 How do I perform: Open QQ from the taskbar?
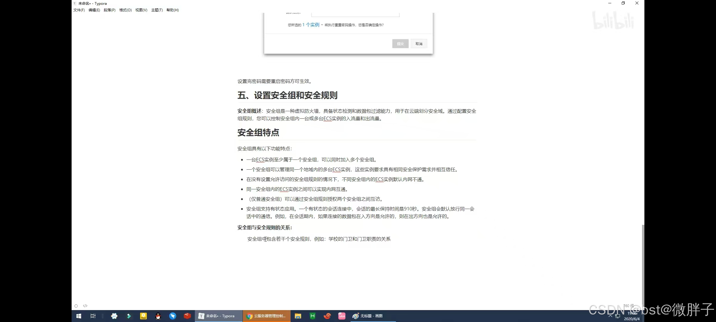point(158,316)
